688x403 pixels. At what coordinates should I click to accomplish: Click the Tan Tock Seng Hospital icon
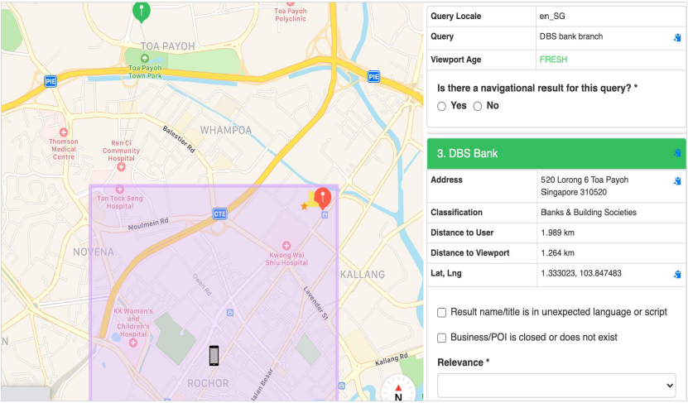(120, 189)
